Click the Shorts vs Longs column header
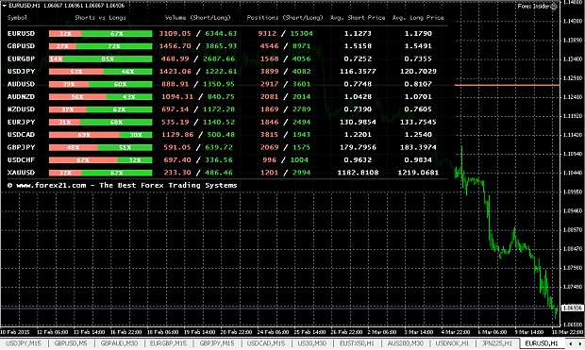 tap(100, 18)
